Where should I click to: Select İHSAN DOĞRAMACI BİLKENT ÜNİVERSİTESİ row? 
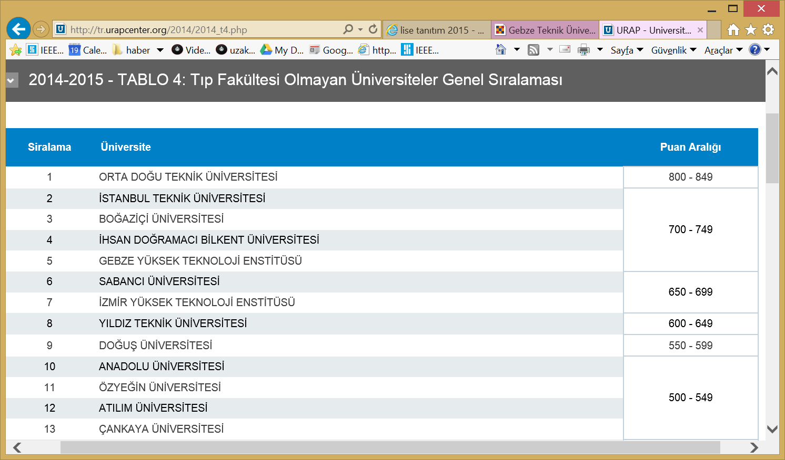(314, 240)
